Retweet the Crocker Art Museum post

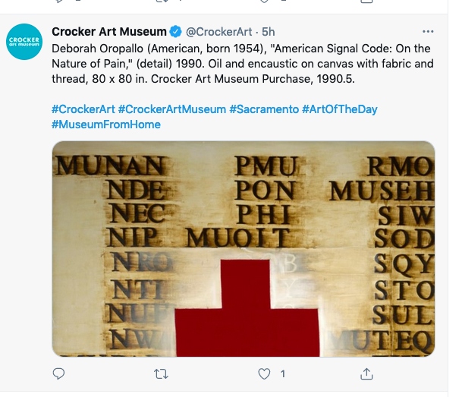[161, 373]
